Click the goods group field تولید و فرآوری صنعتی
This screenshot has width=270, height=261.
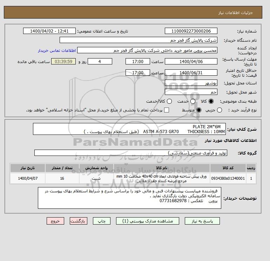pos(131,153)
